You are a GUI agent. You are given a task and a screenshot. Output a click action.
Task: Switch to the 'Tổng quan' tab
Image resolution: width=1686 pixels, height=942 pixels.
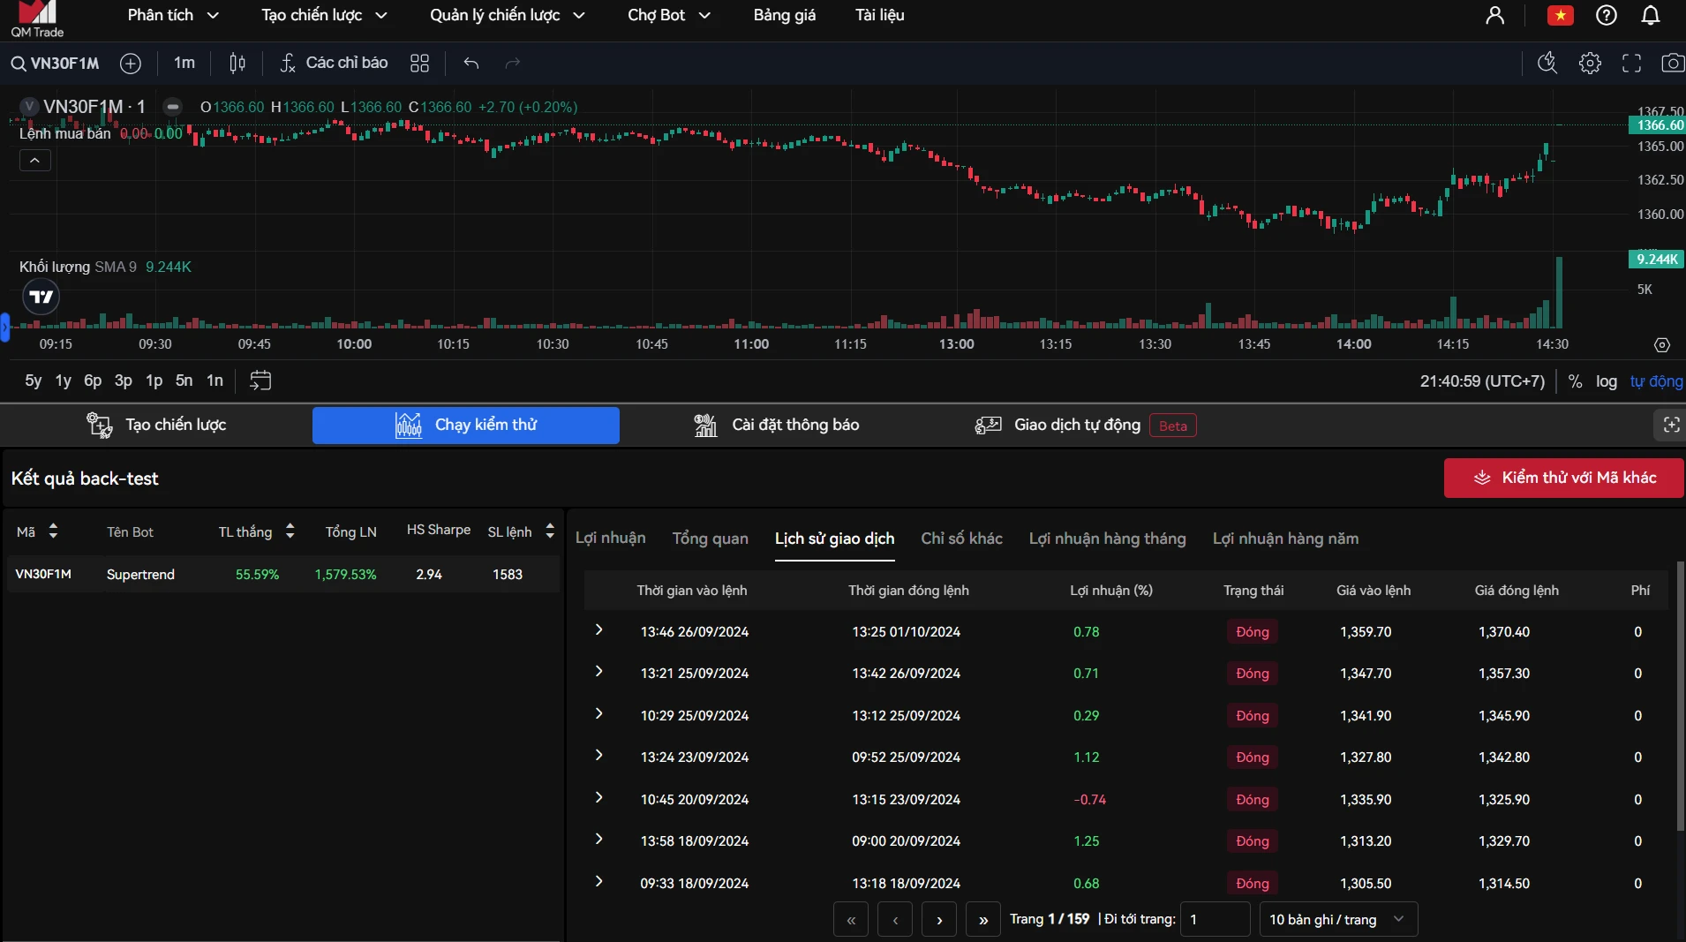(x=711, y=539)
